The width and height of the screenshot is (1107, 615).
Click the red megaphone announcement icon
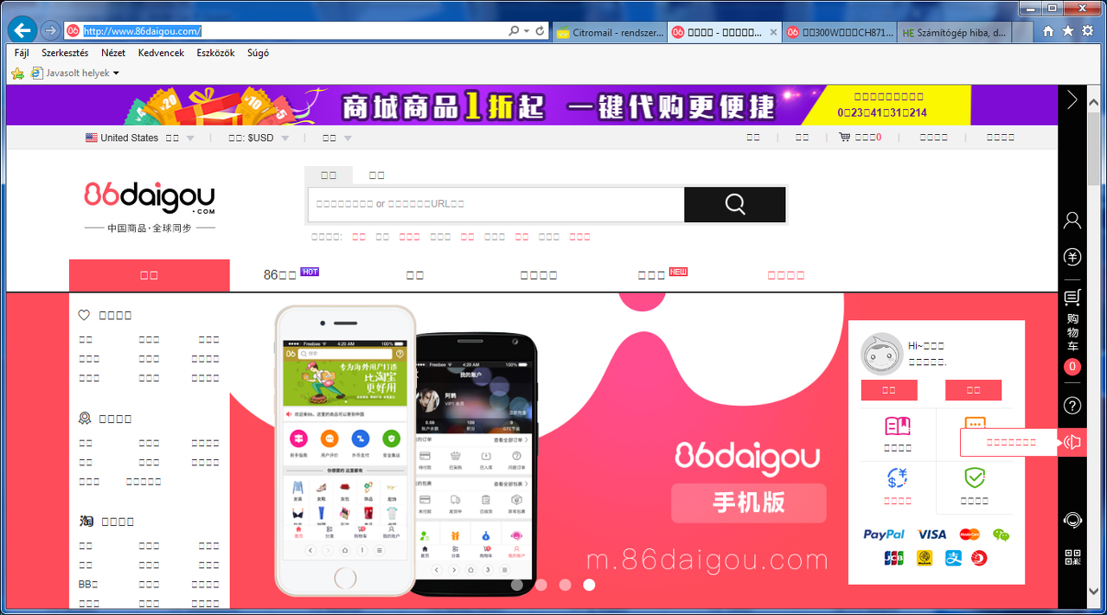pos(1072,443)
